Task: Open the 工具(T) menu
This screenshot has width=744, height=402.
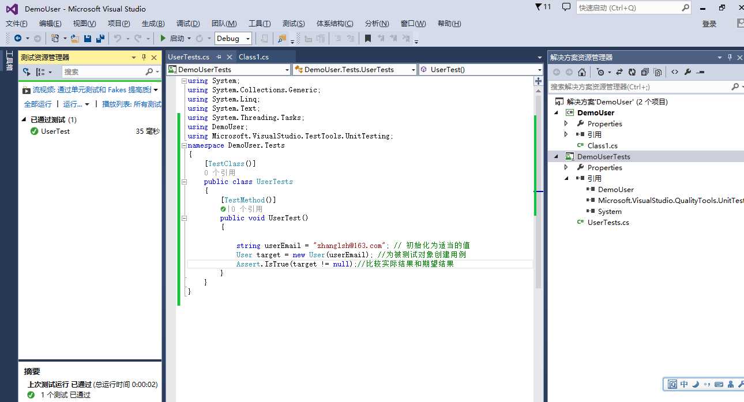Action: click(x=260, y=24)
